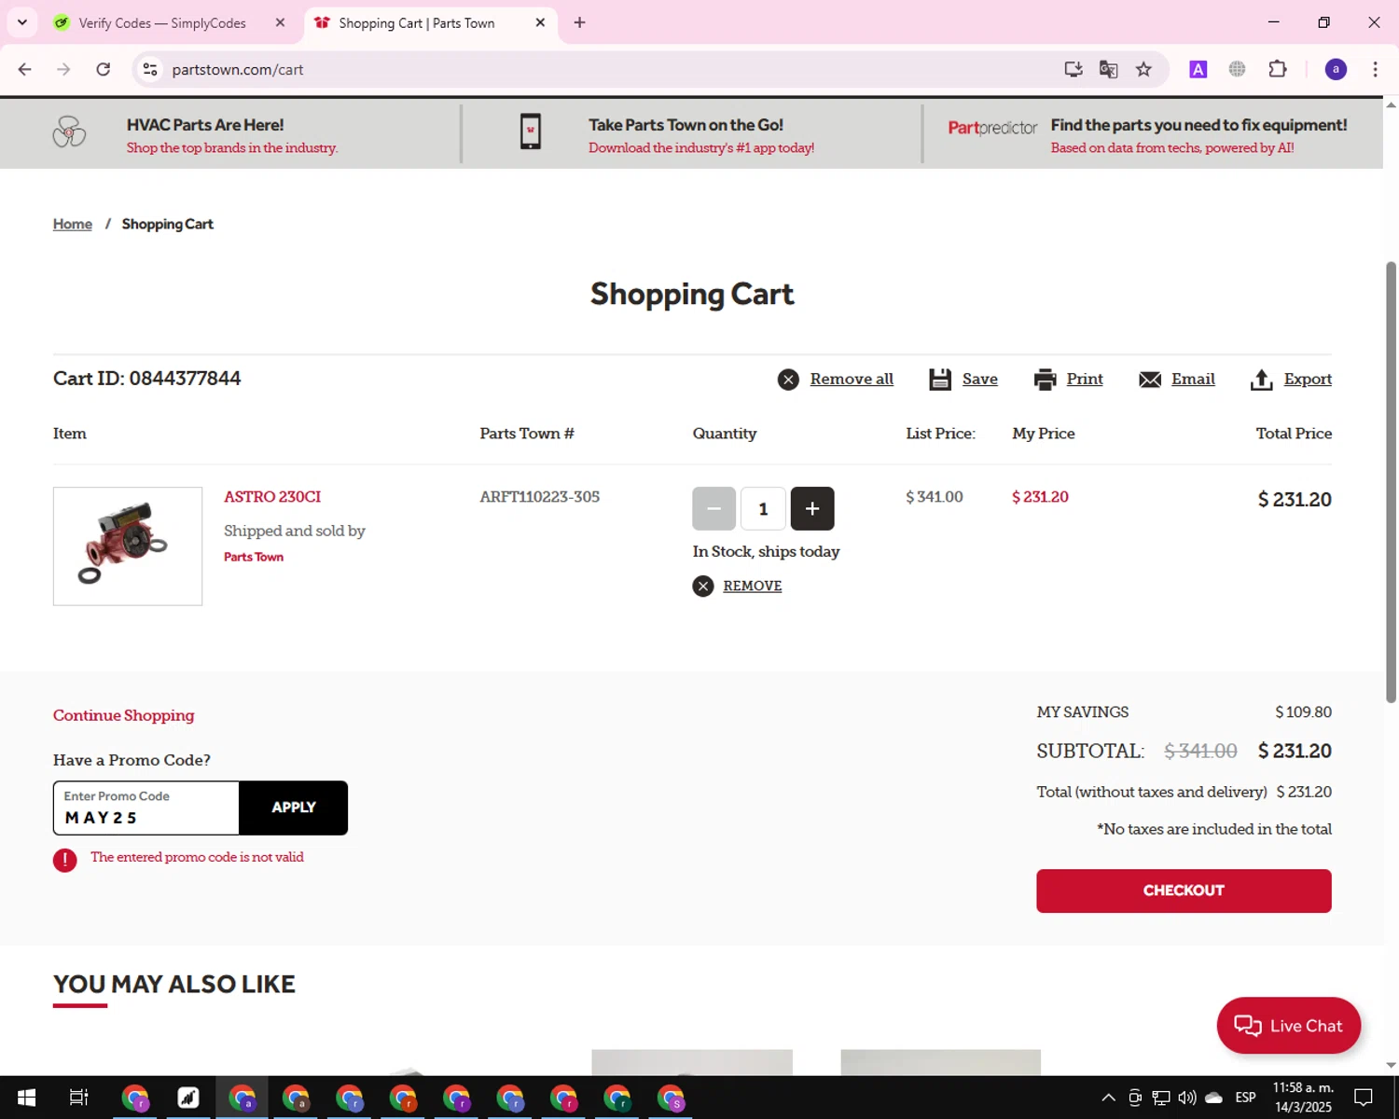Click the mobile phone app icon in banner
This screenshot has height=1119, width=1399.
(531, 131)
